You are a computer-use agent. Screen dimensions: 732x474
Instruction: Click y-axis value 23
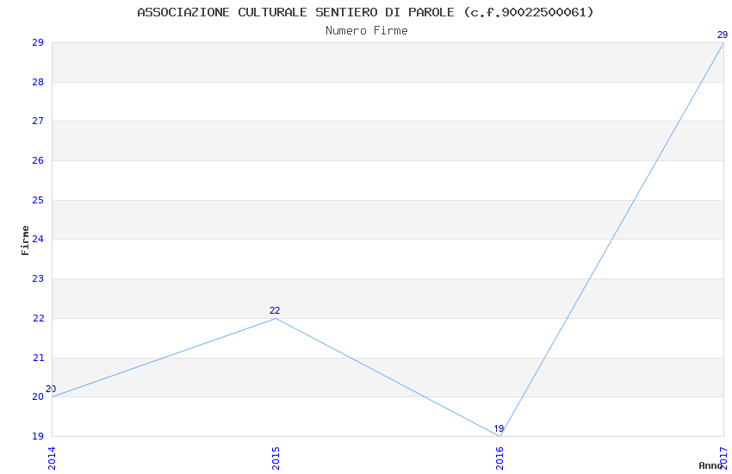(x=38, y=278)
